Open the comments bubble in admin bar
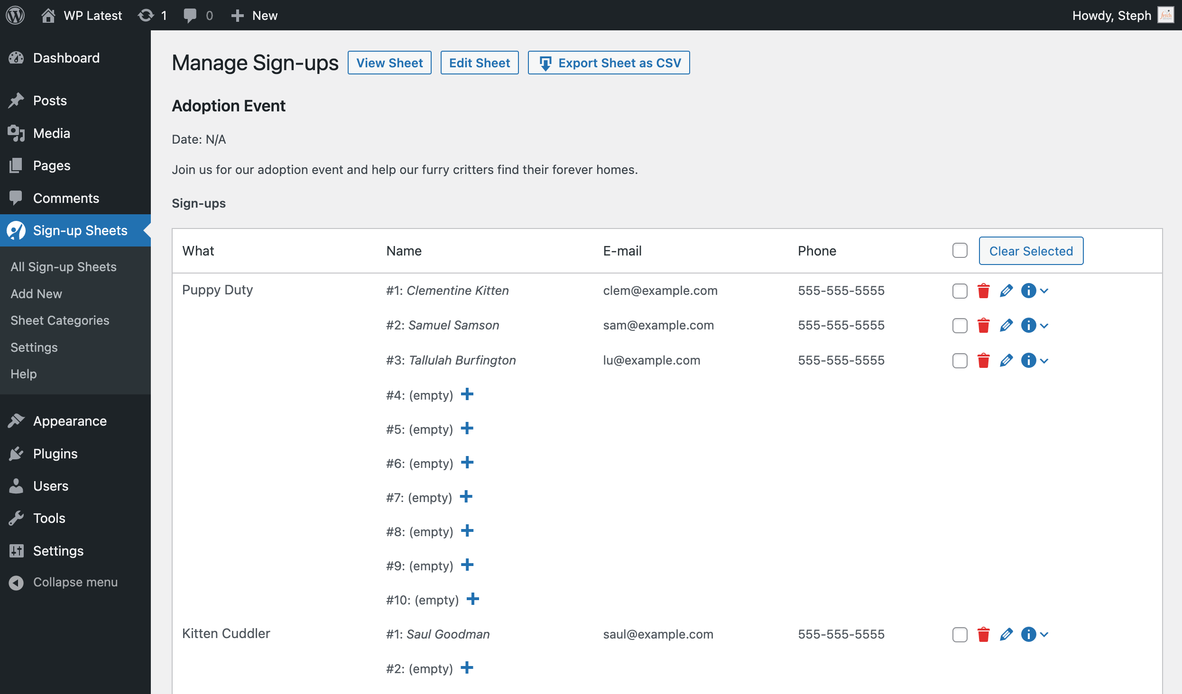The width and height of the screenshot is (1182, 694). [198, 15]
